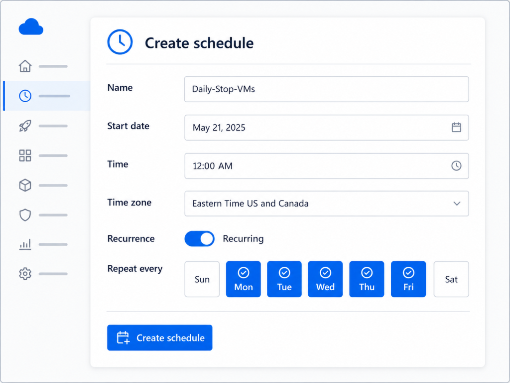510x383 pixels.
Task: Enable Sat in Repeat every
Action: [451, 279]
